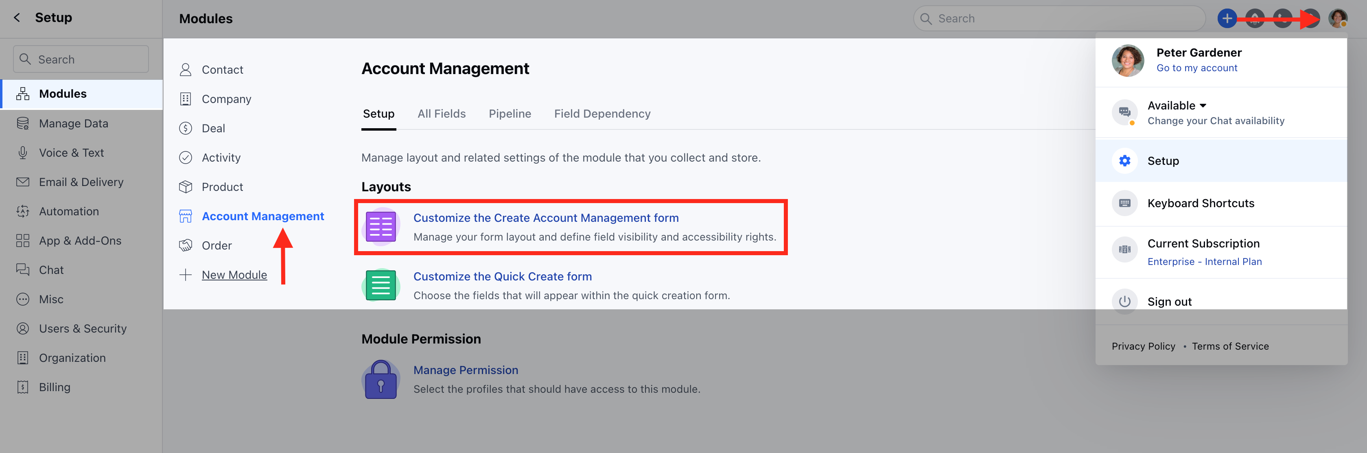This screenshot has height=453, width=1367.
Task: Click the back arrow next to Setup
Action: coord(17,18)
